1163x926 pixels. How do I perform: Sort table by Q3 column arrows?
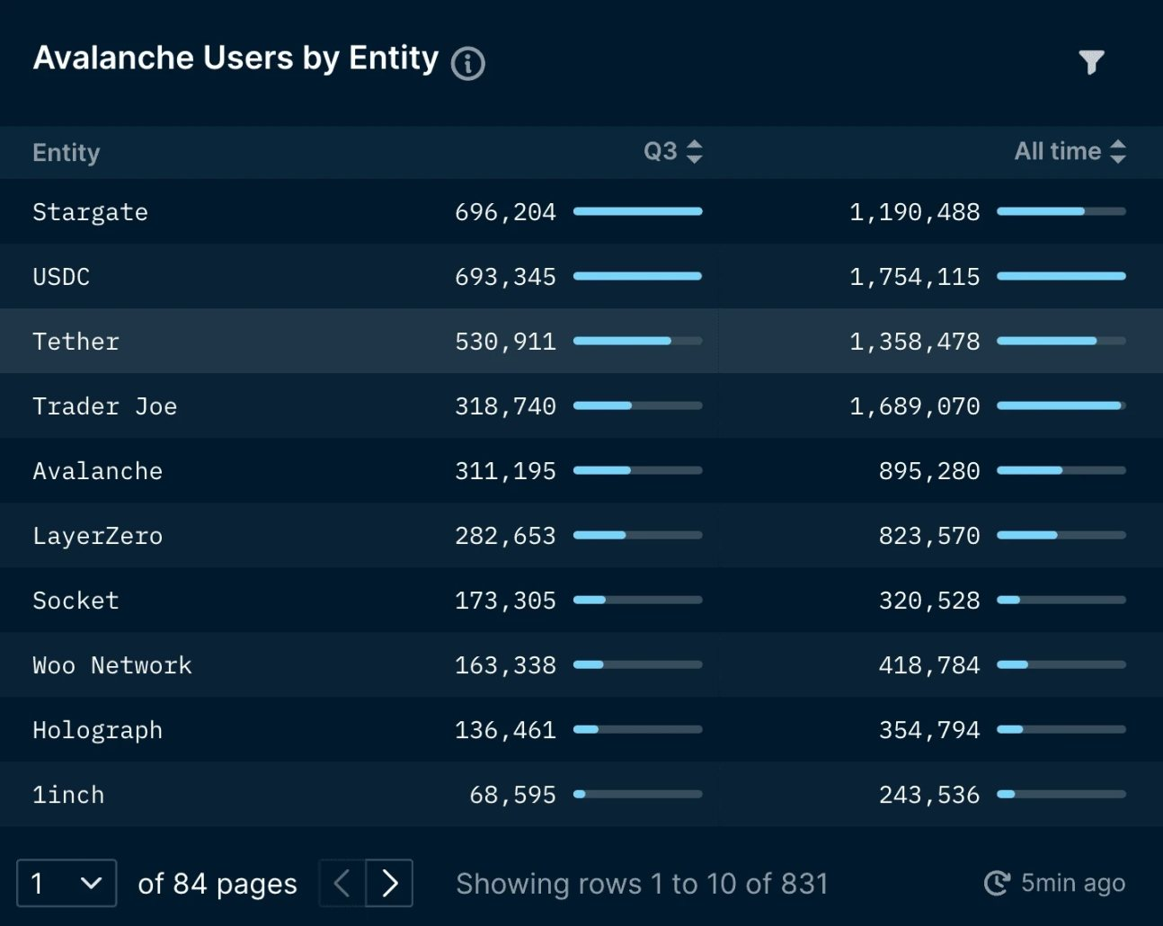click(694, 151)
